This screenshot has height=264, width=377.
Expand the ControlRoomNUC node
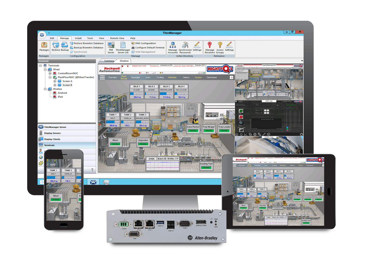click(50, 73)
